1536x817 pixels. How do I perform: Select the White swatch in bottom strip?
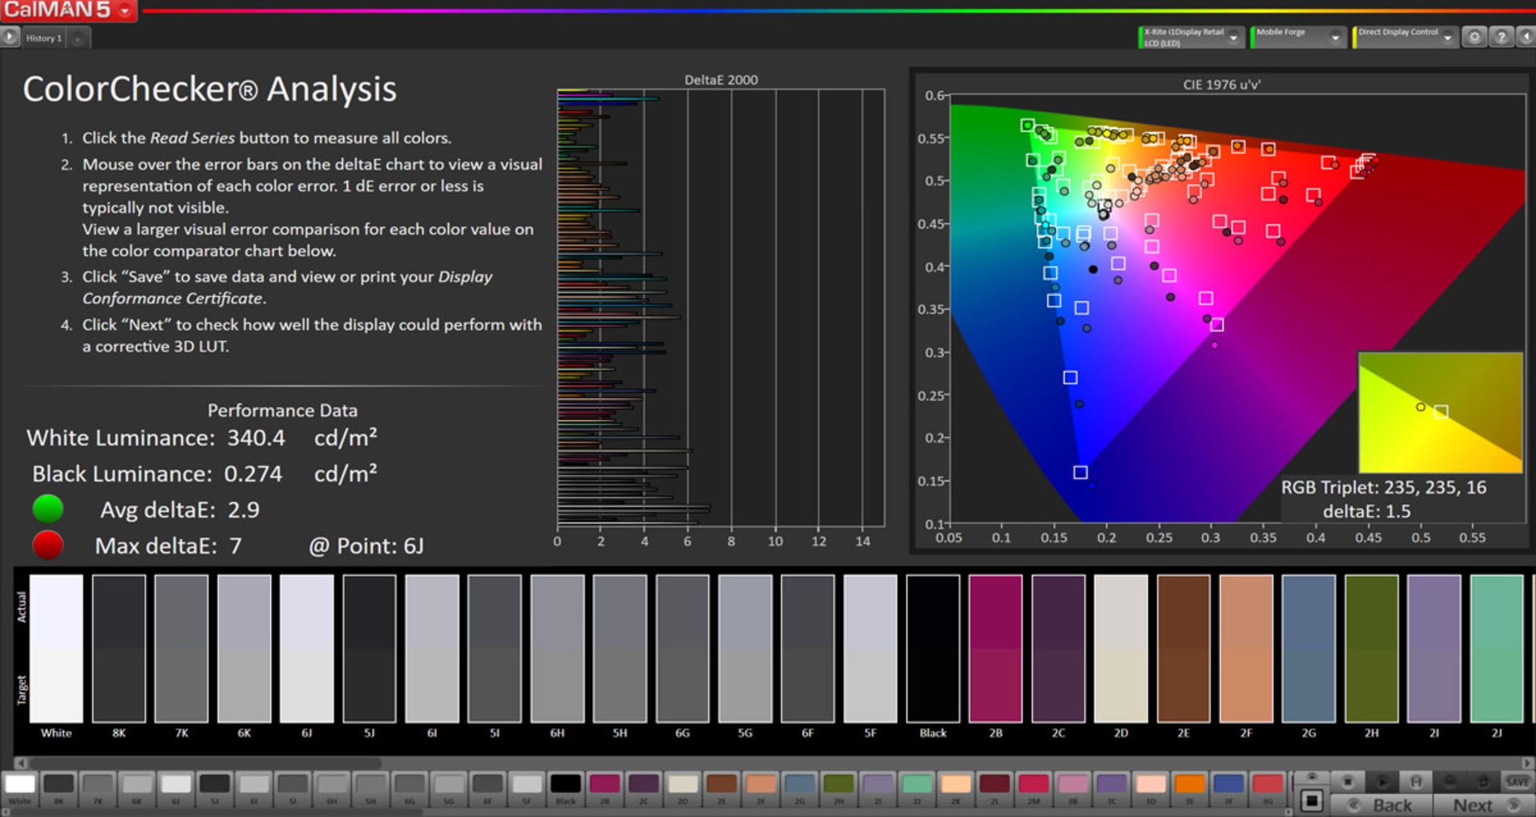20,784
